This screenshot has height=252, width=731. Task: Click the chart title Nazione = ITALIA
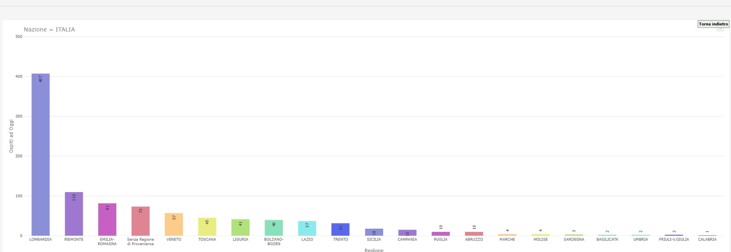click(49, 29)
